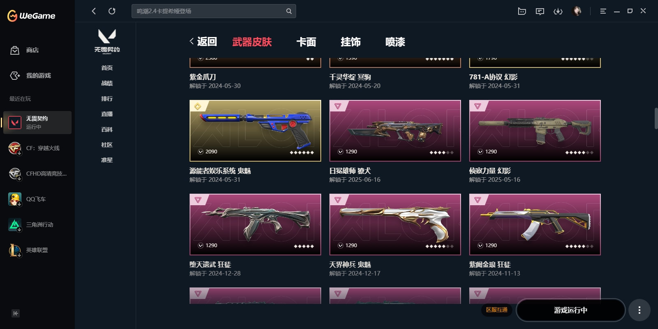This screenshot has height=329, width=658.
Task: Collapse the left sidebar with arrow icon
Action: point(16,313)
